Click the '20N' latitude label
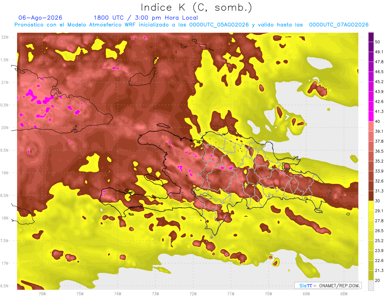The width and height of the screenshot is (386, 298). pyautogui.click(x=5, y=128)
